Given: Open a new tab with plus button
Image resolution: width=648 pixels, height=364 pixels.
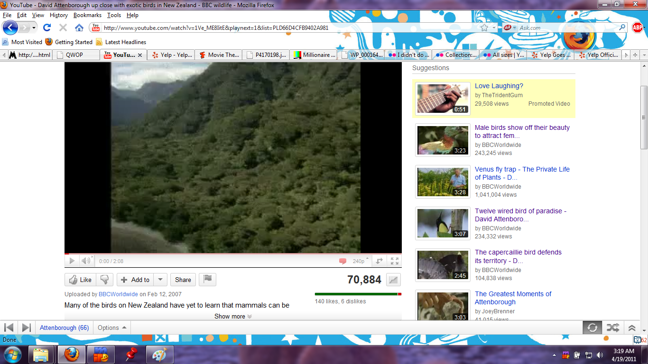Looking at the screenshot, I should 636,55.
